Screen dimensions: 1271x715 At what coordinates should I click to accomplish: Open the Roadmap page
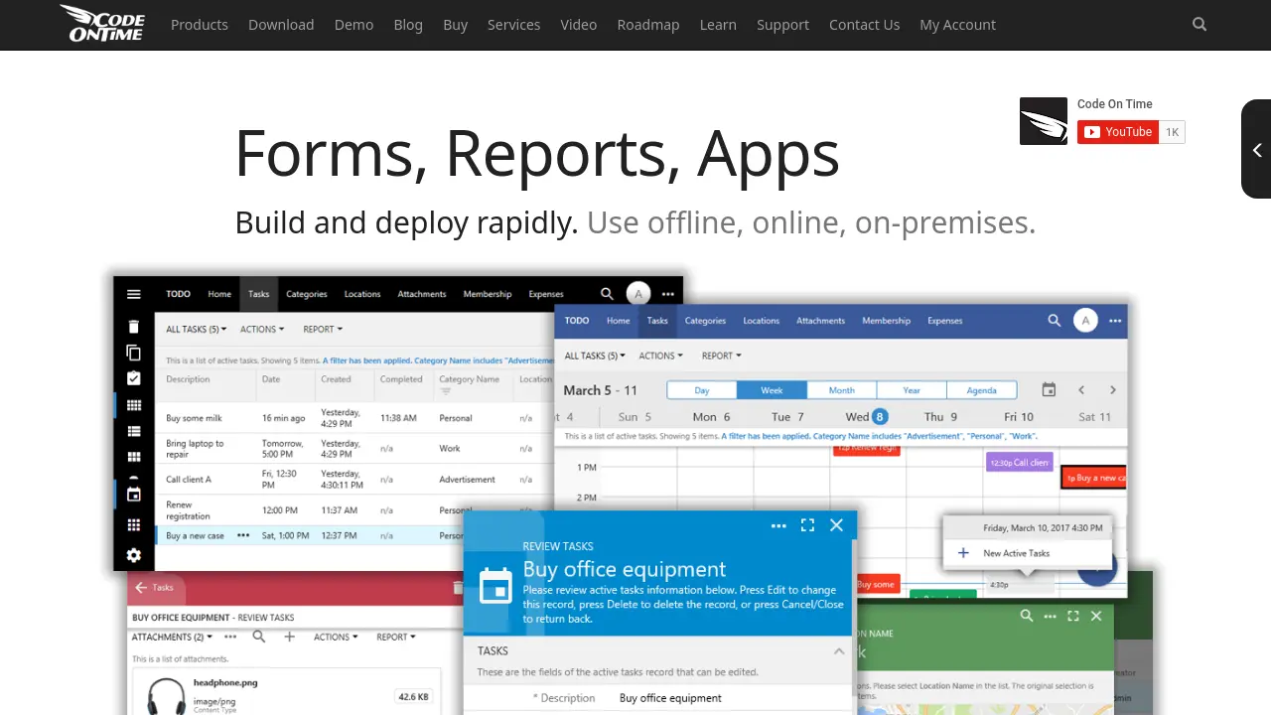[648, 25]
